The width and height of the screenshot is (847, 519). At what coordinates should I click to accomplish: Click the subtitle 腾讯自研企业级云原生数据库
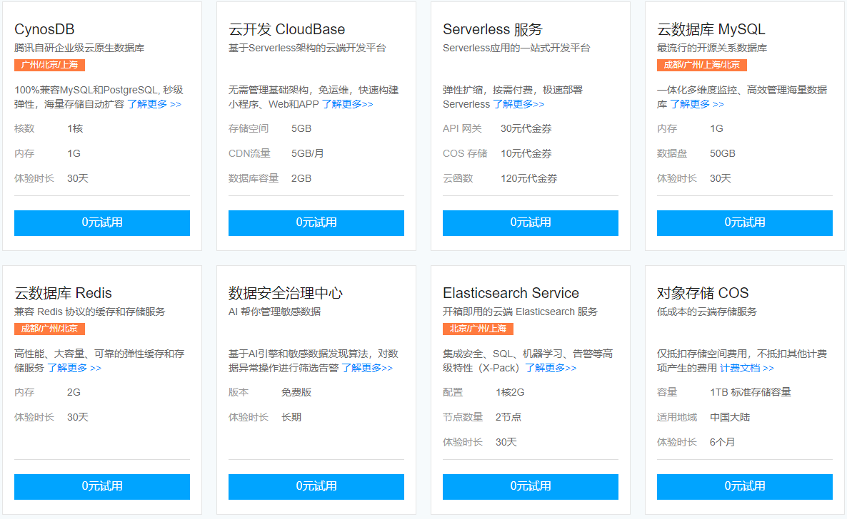[79, 48]
